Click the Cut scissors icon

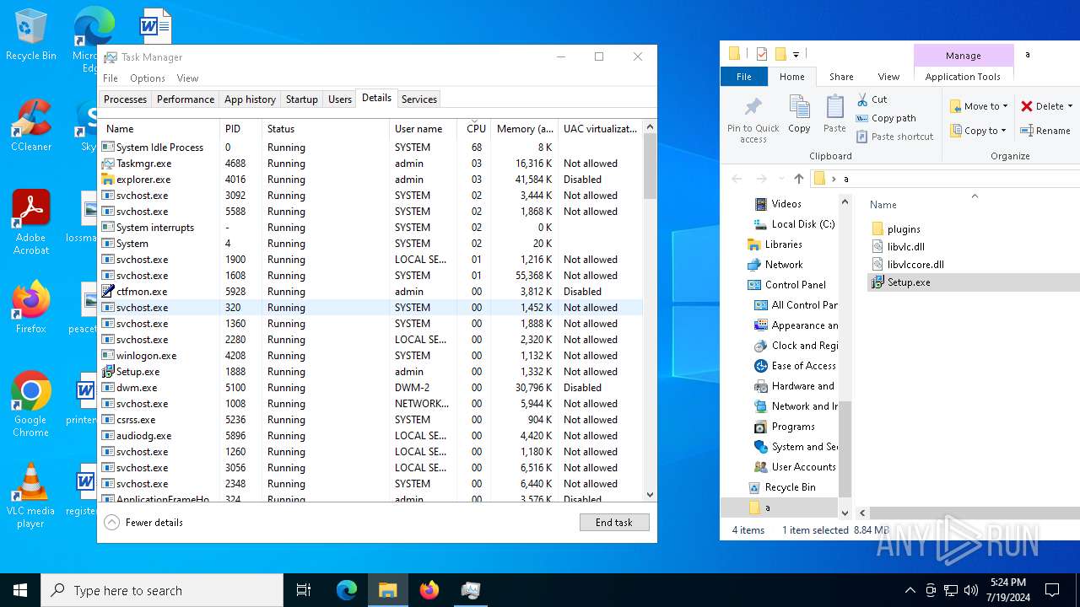(x=862, y=99)
